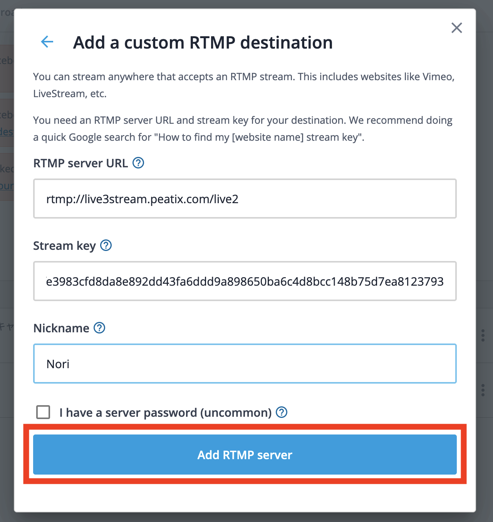Open help icon beside server password option
493x522 pixels.
(282, 412)
